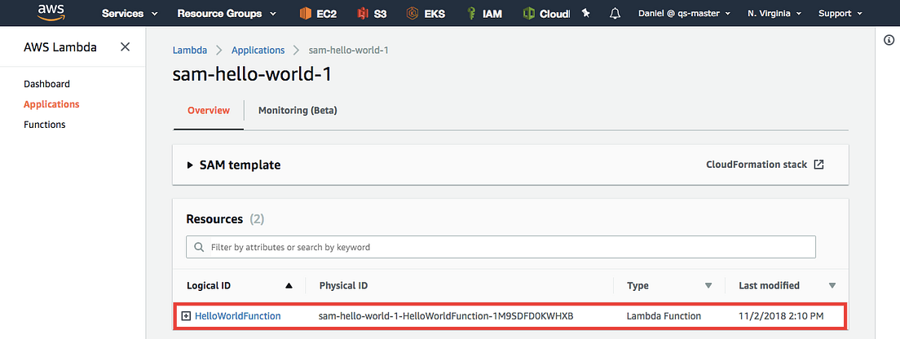Image resolution: width=900 pixels, height=339 pixels.
Task: Open the HelloWorldFunction link
Action: tap(237, 315)
